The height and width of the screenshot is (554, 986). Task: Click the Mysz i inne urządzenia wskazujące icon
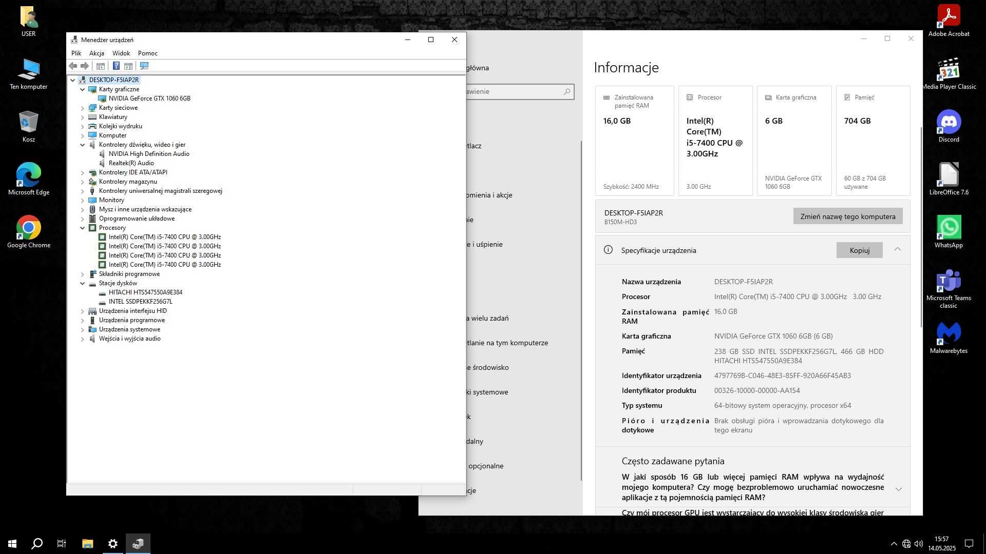[92, 209]
